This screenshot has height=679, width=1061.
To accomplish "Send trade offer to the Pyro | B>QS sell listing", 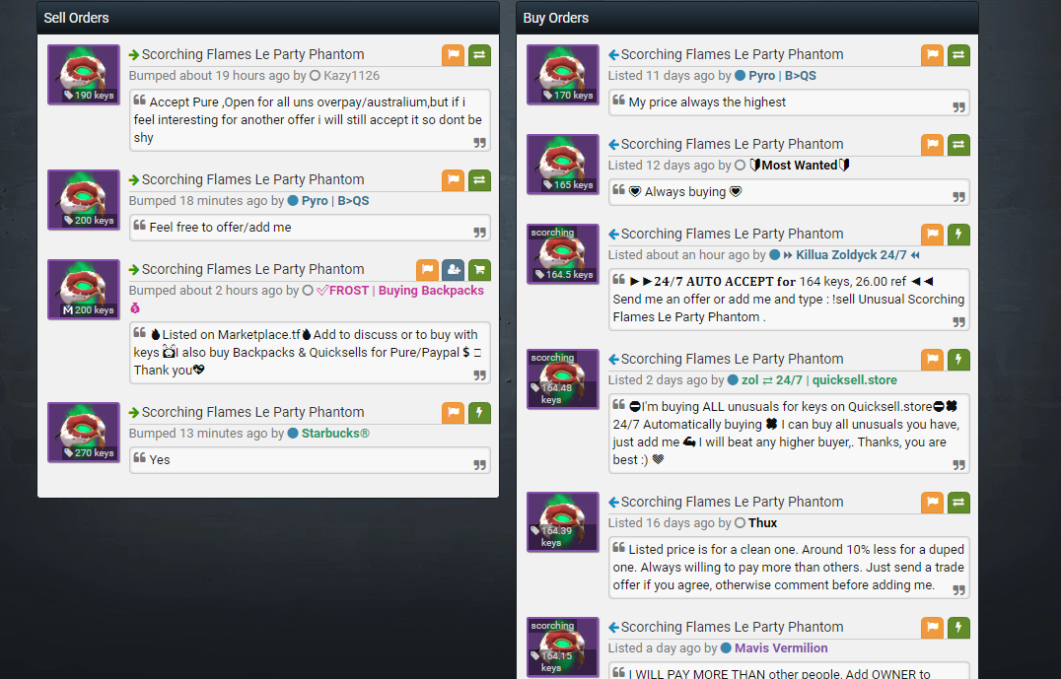I will coord(479,180).
